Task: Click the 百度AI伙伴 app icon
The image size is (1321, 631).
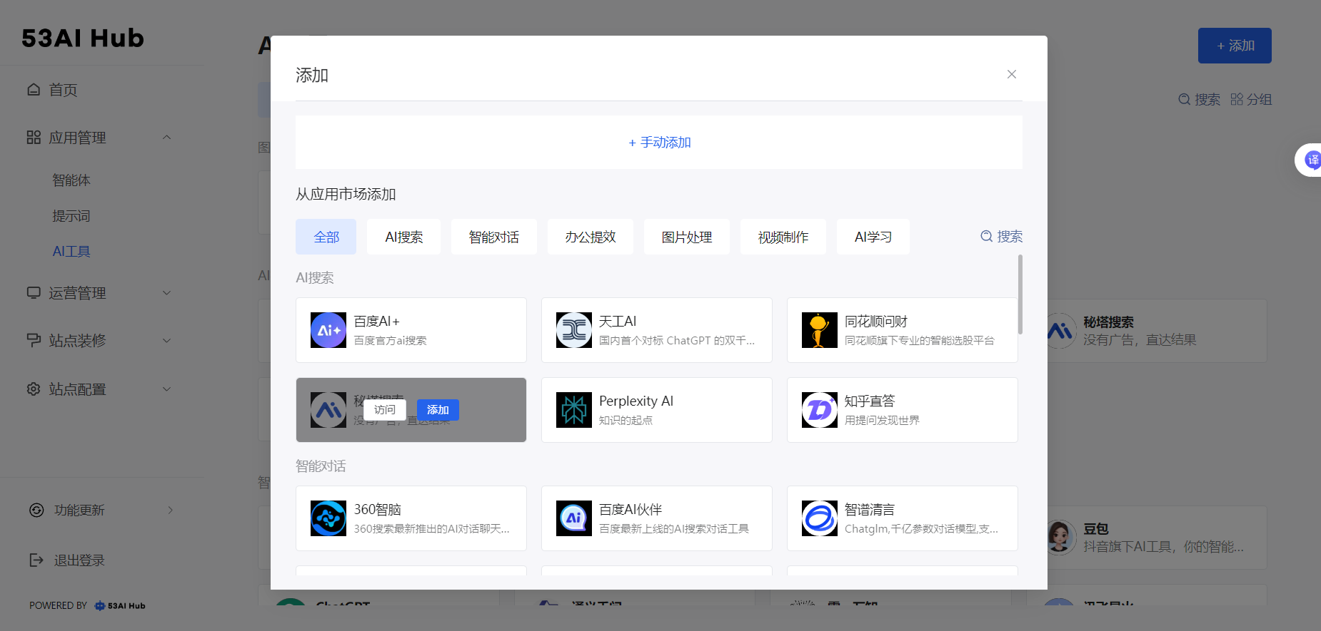Action: click(574, 518)
